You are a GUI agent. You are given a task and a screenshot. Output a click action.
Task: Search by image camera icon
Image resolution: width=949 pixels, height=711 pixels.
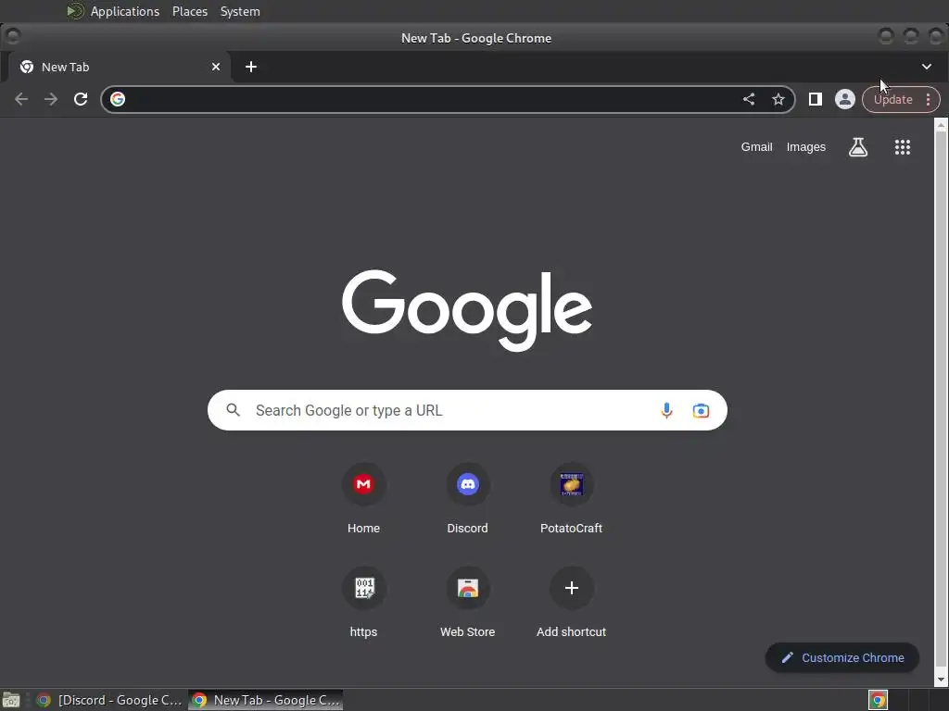(701, 410)
